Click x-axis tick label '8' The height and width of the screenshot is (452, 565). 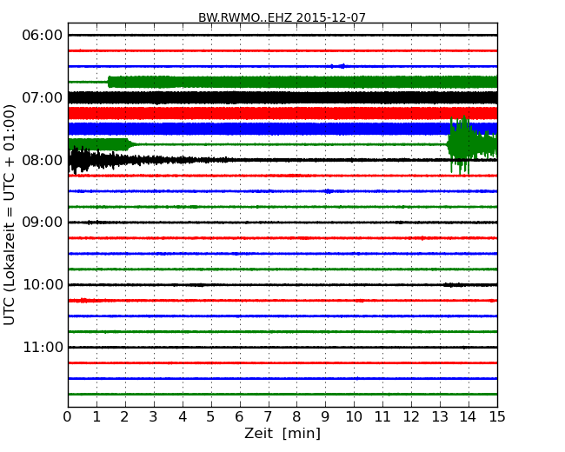click(x=296, y=417)
